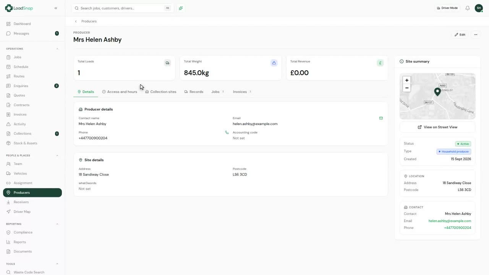Open the SH user avatar menu
This screenshot has width=489, height=275.
(479, 8)
